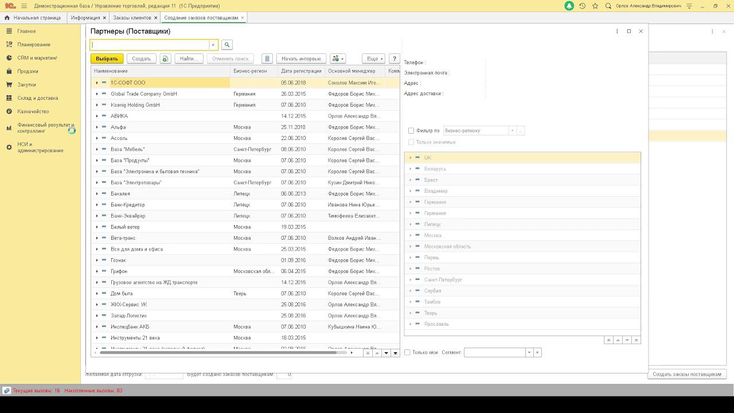This screenshot has width=734, height=413.
Task: Click Создать заказы поставщикам in background window
Action: click(687, 374)
